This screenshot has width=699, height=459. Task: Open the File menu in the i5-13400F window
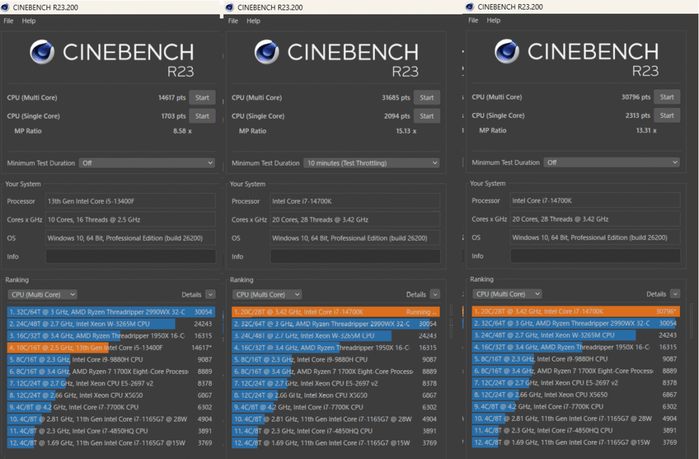(x=8, y=20)
